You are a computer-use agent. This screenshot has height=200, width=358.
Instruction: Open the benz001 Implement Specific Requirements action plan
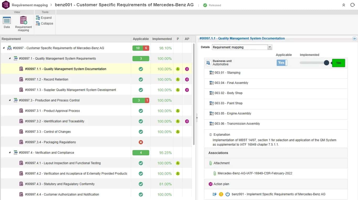[x=279, y=194]
